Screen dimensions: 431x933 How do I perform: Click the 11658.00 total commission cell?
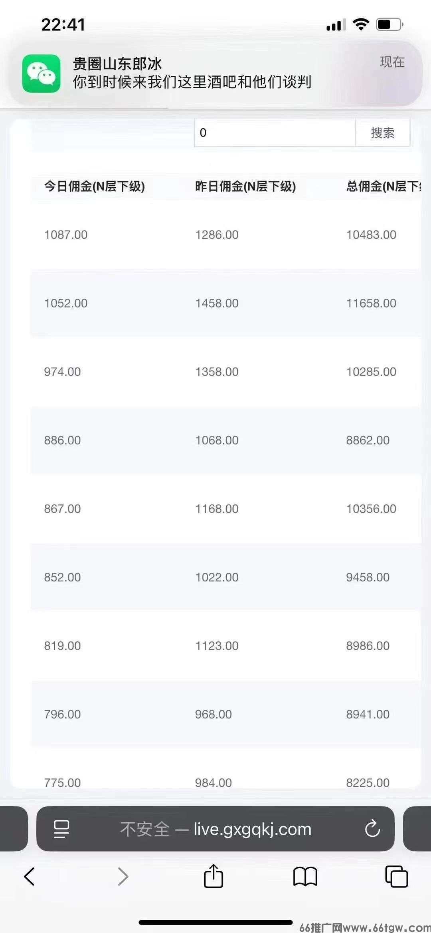371,303
